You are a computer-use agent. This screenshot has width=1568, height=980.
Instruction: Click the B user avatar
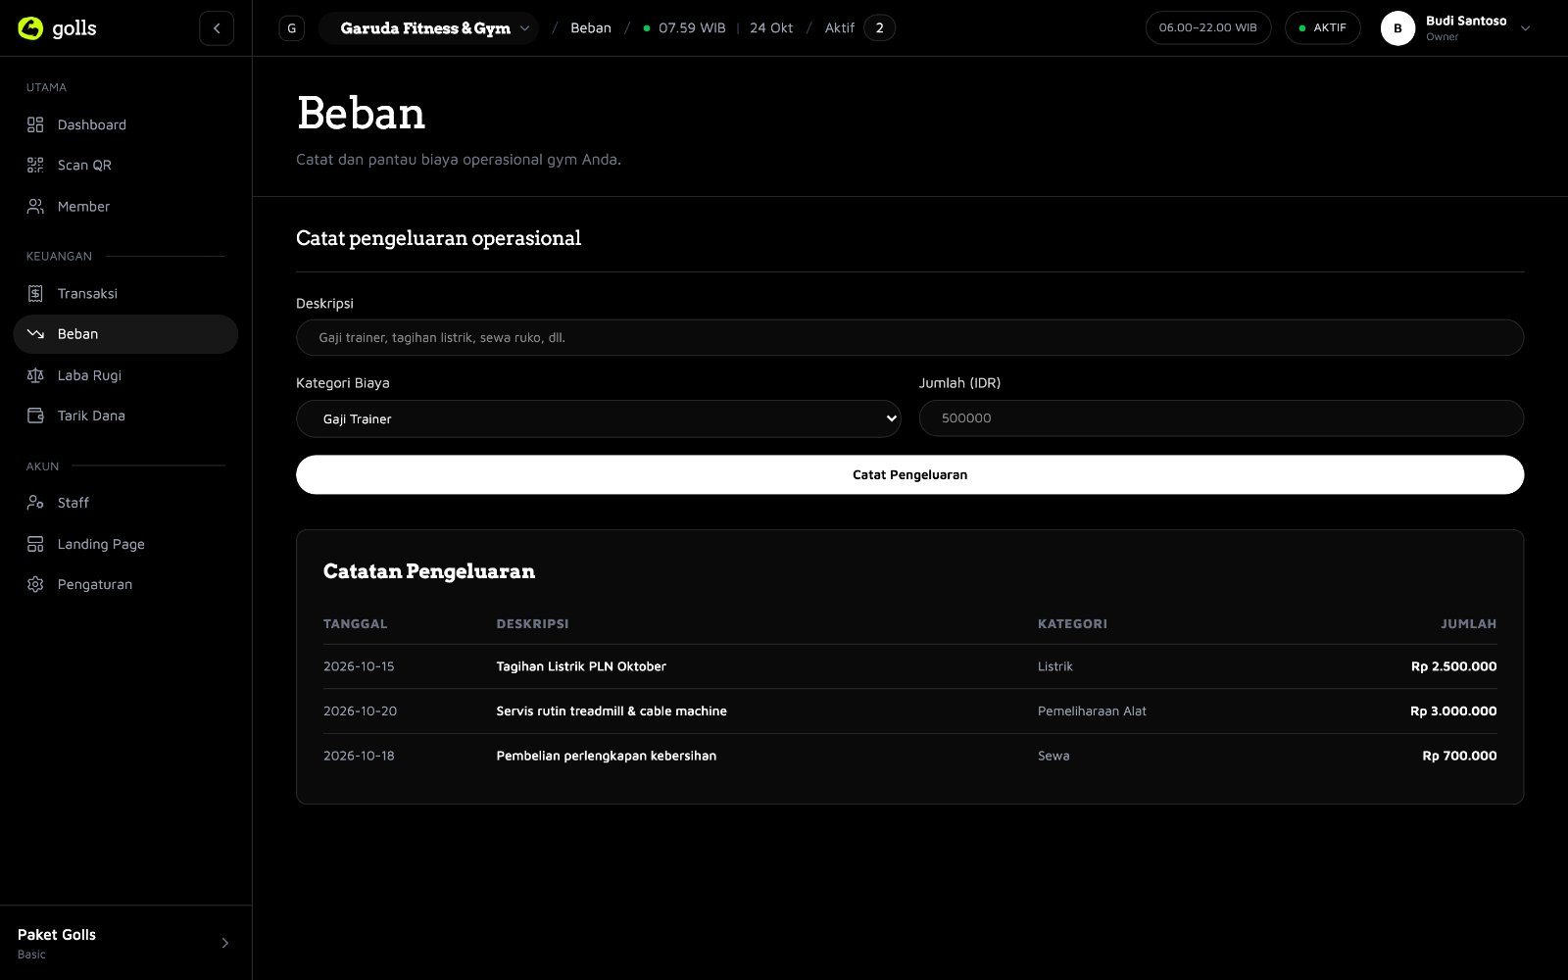pos(1397,28)
